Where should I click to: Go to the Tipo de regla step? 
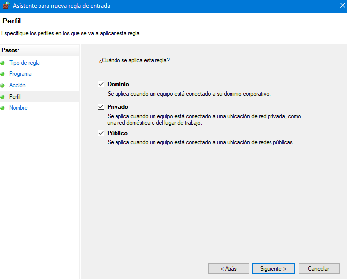tap(25, 63)
